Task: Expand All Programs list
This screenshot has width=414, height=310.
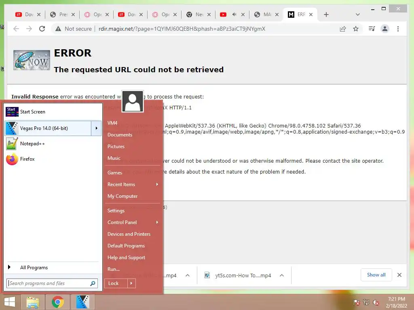Action: (53, 268)
